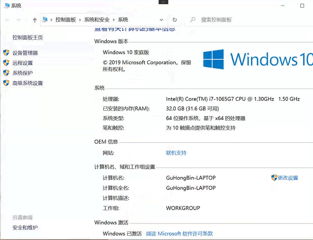This screenshot has height=240, width=313.
Task: Expand the collapsed toolbar chevron at top
Action: tap(163, 2)
